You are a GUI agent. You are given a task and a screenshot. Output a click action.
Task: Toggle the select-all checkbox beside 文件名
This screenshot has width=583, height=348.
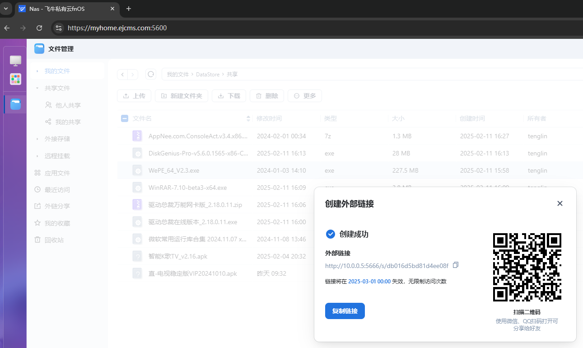pyautogui.click(x=125, y=118)
